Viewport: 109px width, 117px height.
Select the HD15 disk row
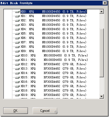click(53, 77)
